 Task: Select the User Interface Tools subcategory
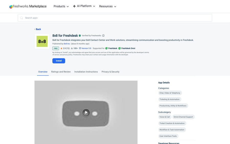click(168, 136)
